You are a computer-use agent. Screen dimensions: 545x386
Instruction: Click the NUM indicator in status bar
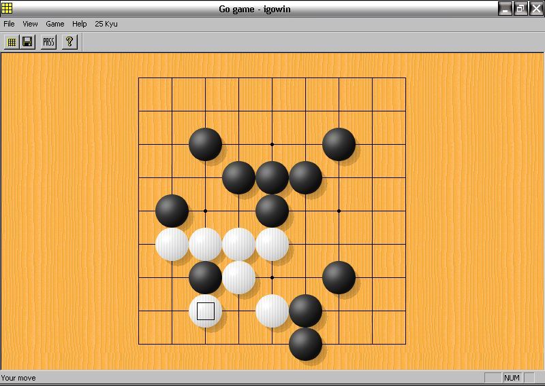pyautogui.click(x=512, y=378)
